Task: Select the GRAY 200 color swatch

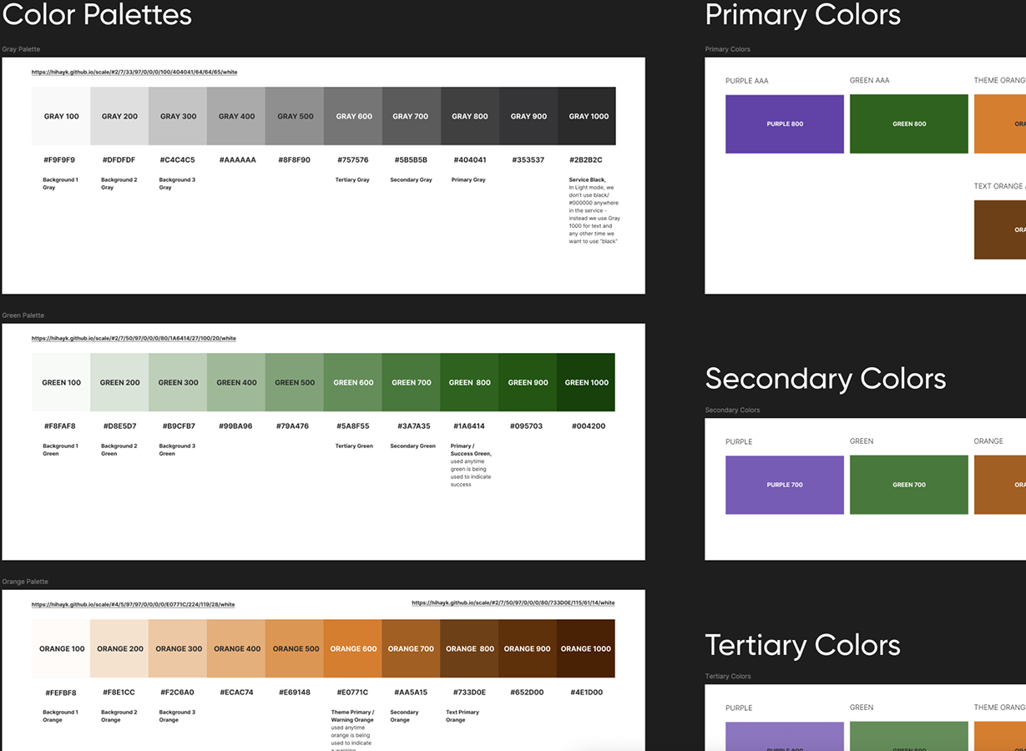Action: pyautogui.click(x=119, y=116)
